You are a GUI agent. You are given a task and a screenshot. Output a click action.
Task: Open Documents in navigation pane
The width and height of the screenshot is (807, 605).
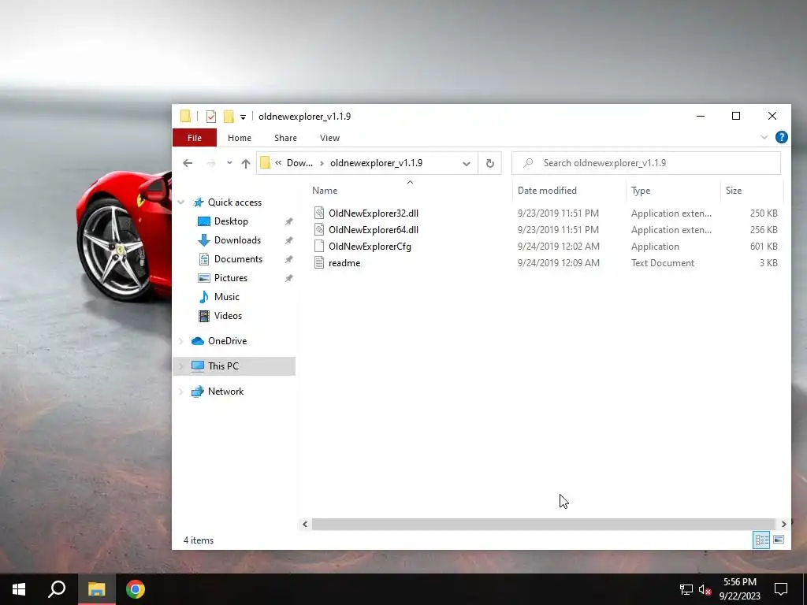point(238,258)
